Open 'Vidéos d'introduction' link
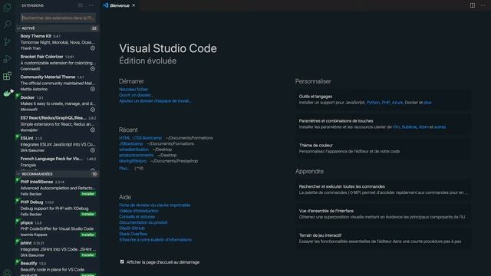The image size is (491, 276). point(139,211)
